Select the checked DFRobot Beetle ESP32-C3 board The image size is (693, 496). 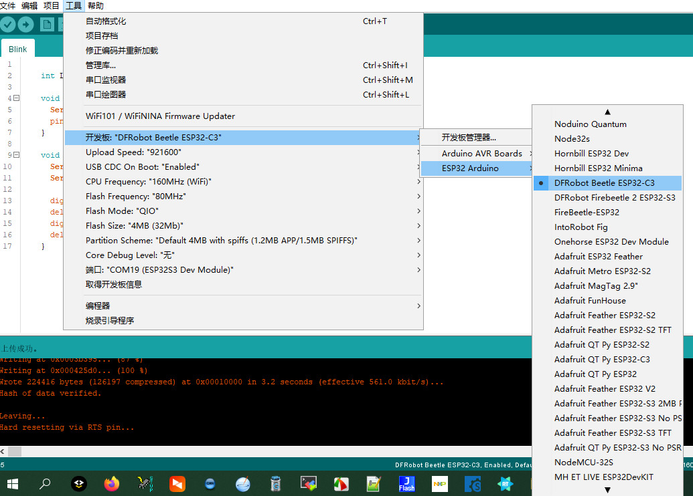608,182
